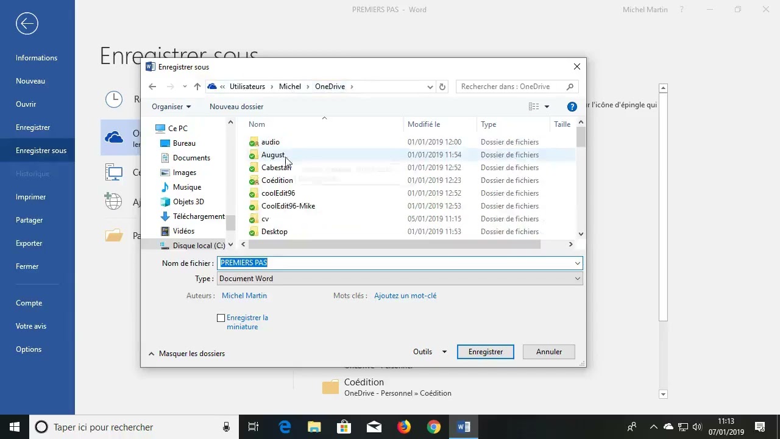Open Options in backstage menu

(29, 349)
